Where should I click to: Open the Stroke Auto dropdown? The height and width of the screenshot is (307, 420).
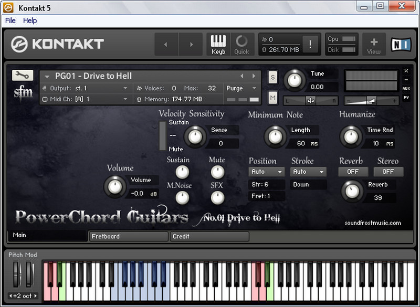point(308,172)
